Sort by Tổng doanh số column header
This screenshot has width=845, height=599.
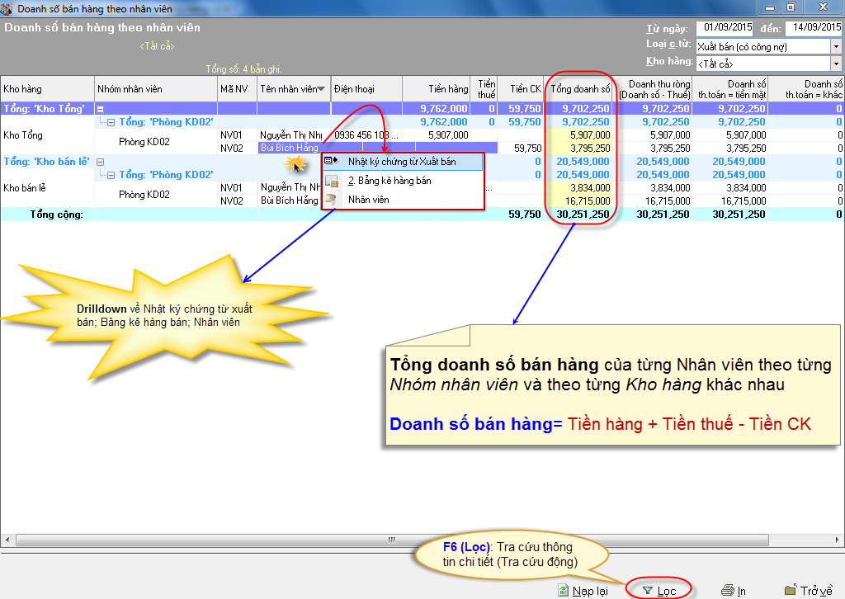pyautogui.click(x=580, y=88)
